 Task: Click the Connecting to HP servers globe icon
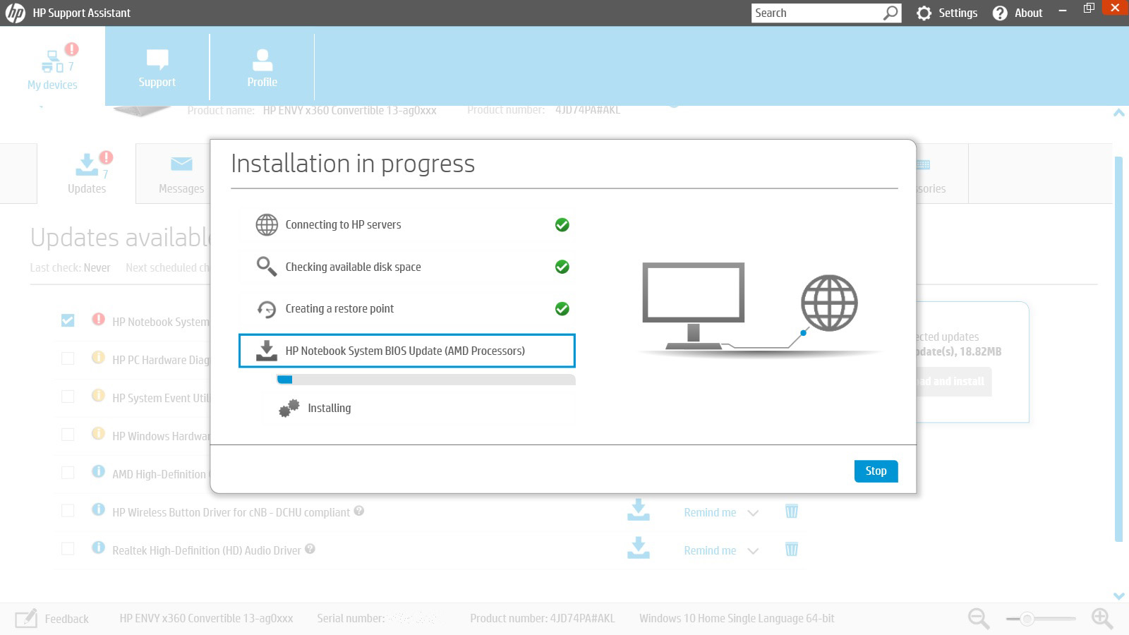267,224
